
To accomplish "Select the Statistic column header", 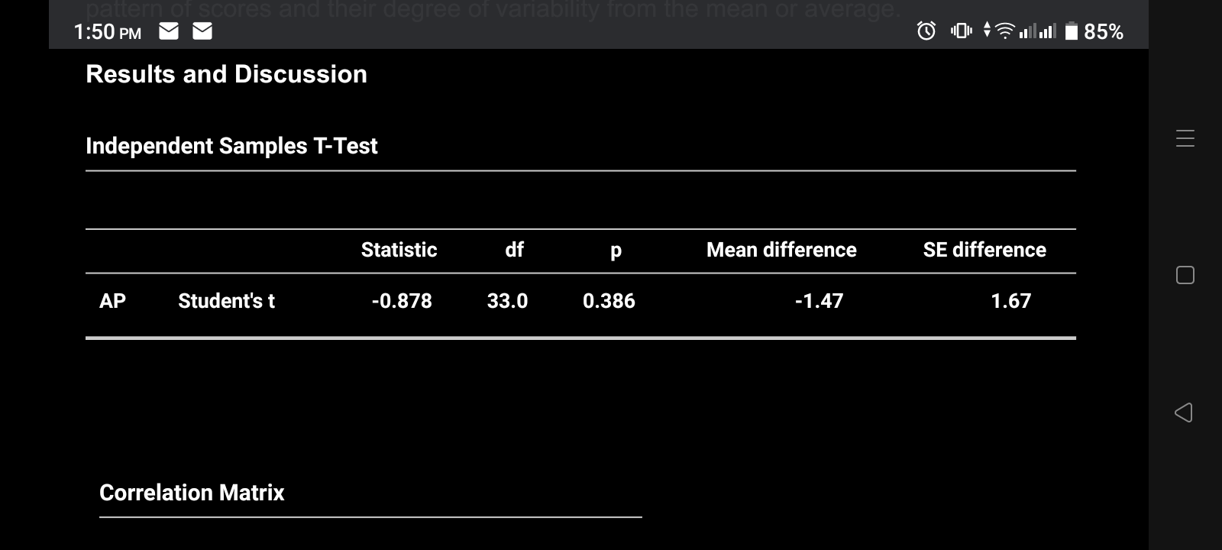I will [x=399, y=250].
